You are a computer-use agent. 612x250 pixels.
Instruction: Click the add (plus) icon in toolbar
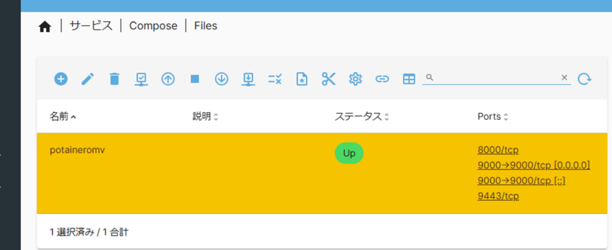(x=61, y=79)
